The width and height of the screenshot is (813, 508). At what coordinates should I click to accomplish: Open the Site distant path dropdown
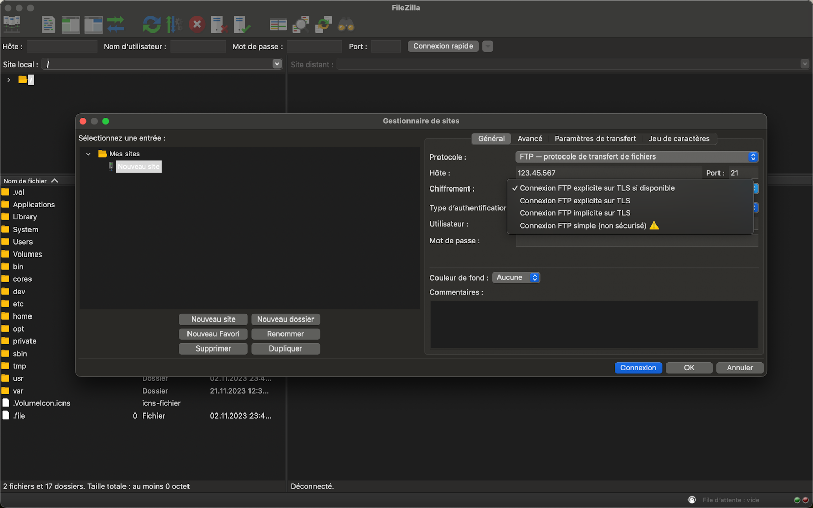[805, 64]
